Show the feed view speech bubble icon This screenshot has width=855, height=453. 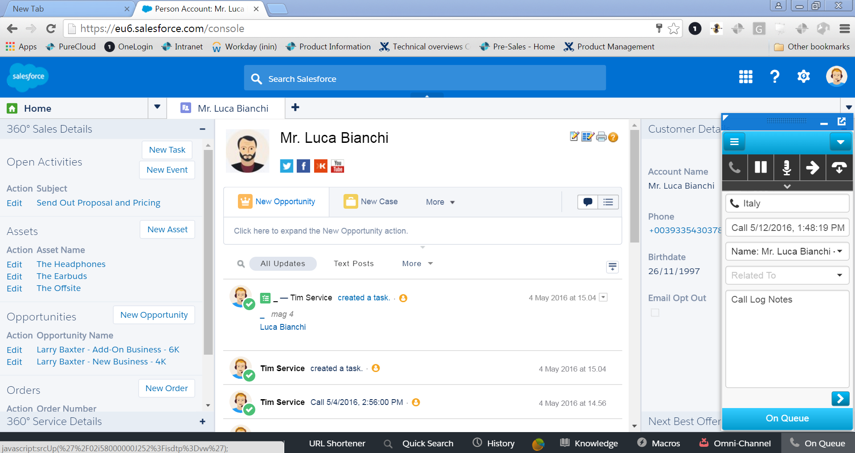(x=588, y=202)
